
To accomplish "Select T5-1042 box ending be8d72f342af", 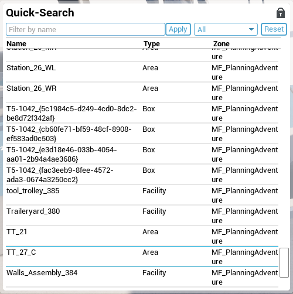I will [142, 113].
